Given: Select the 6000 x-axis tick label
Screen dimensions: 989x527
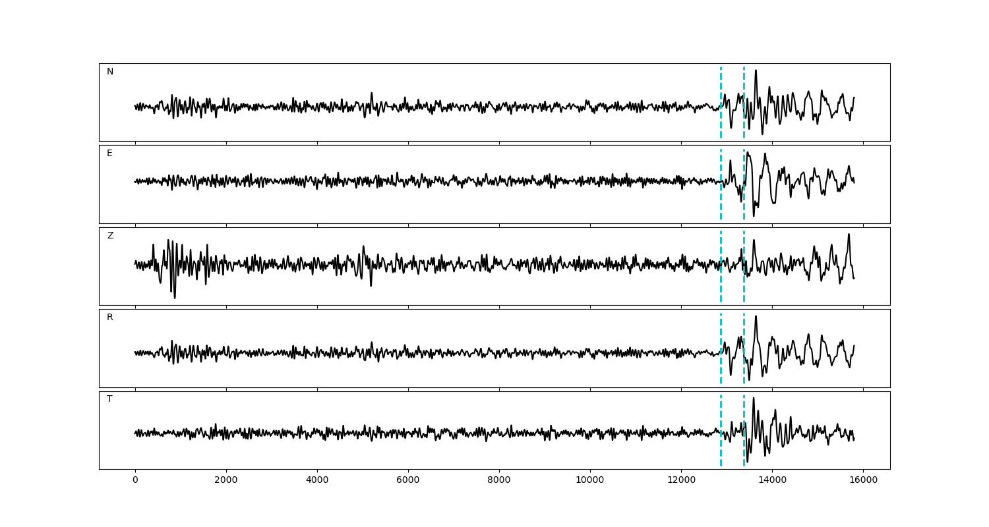Looking at the screenshot, I should 408,481.
